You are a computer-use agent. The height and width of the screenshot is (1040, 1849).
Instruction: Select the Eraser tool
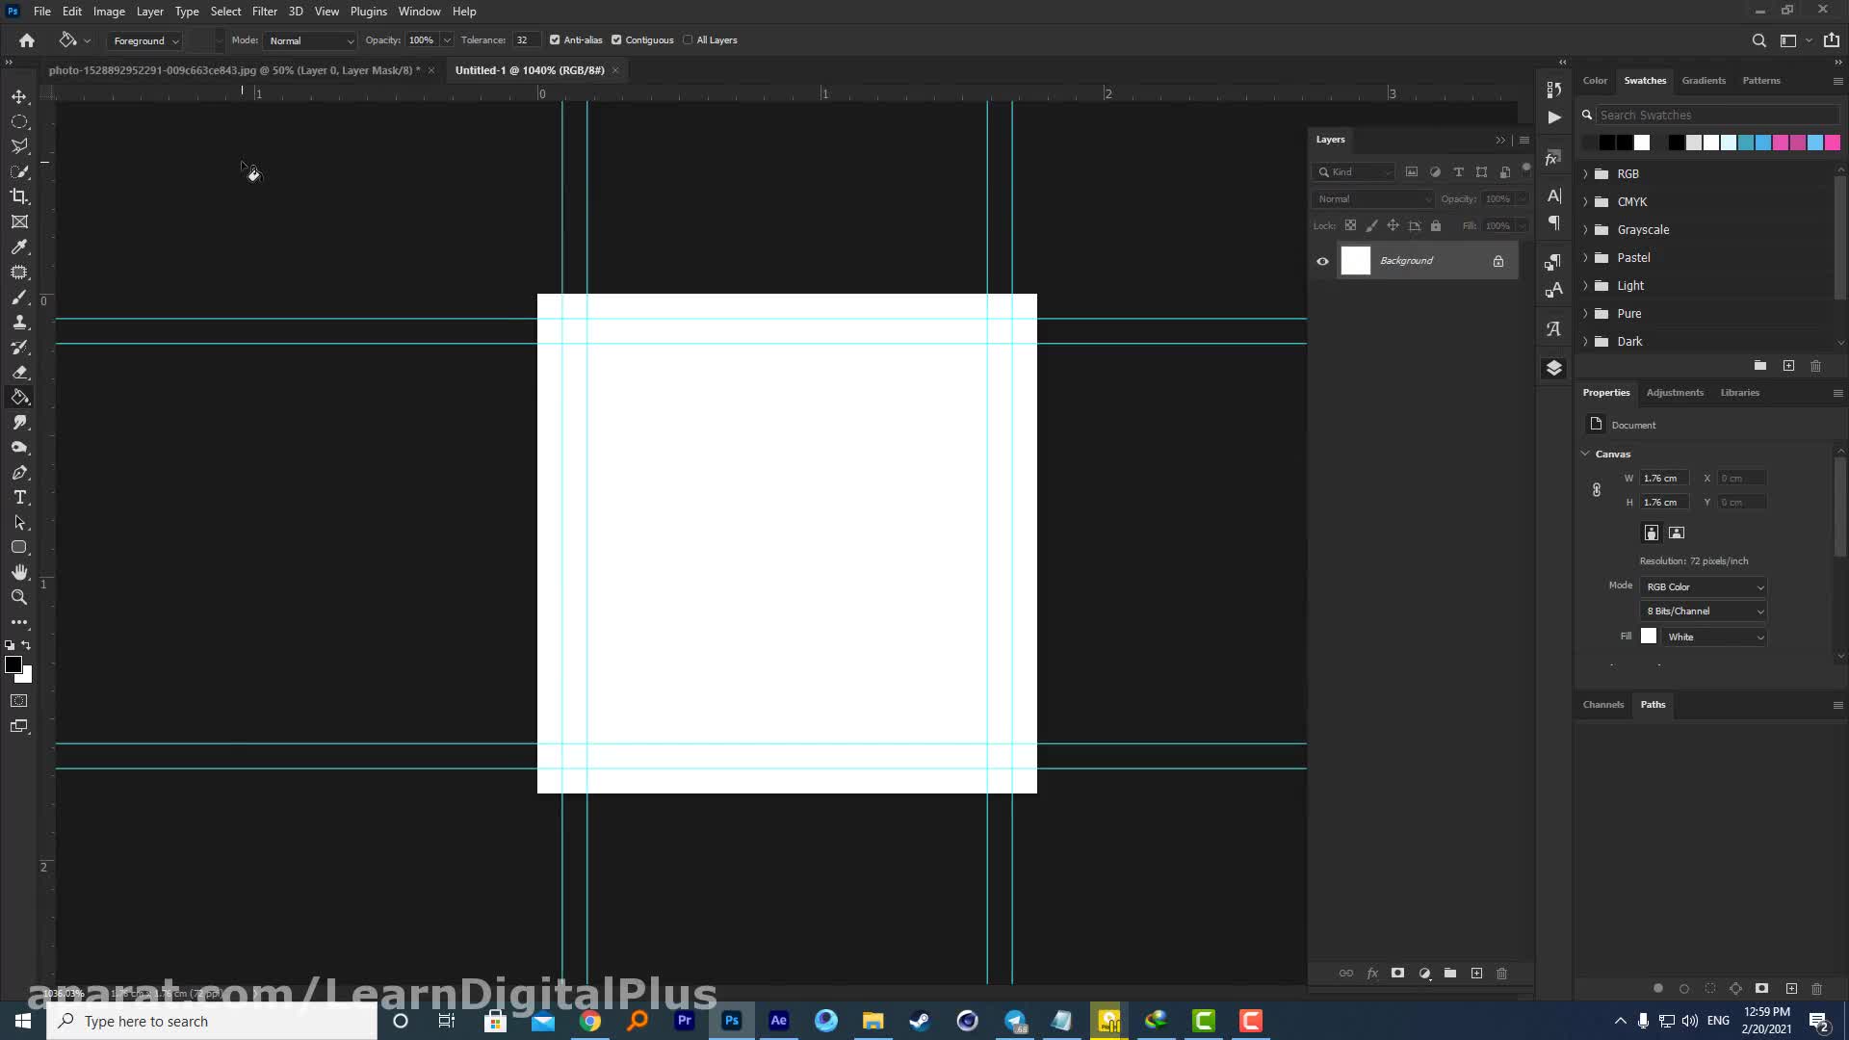19,372
